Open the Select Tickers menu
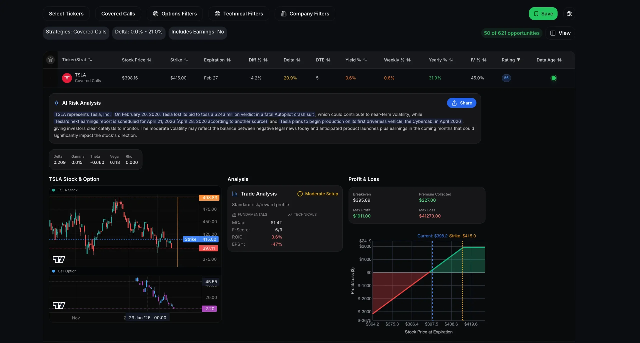Screen dimensions: 640x343 pos(66,14)
